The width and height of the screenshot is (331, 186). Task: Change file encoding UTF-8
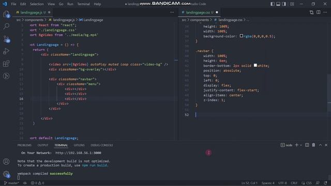(282, 183)
